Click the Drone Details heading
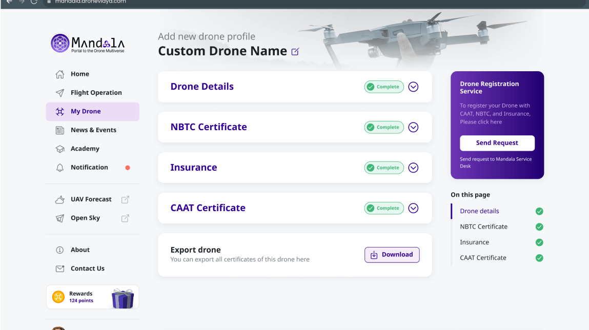Screen dimensions: 589x330 pos(202,87)
